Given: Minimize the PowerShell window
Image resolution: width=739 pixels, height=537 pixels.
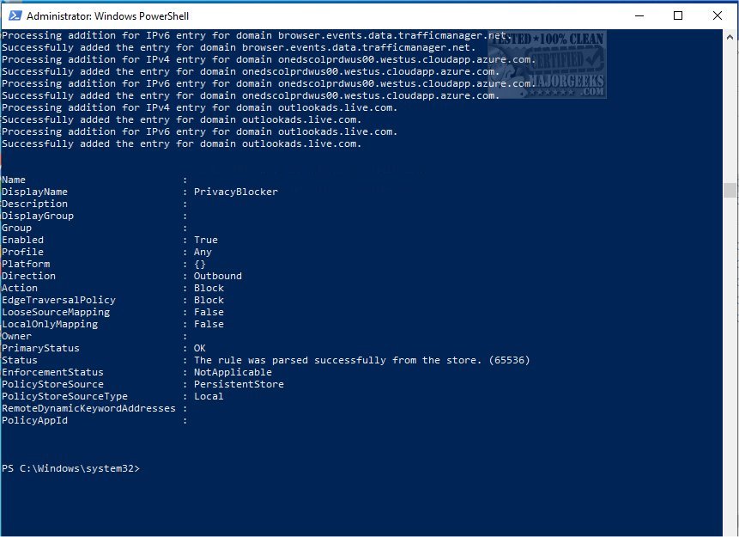Looking at the screenshot, I should tap(638, 15).
